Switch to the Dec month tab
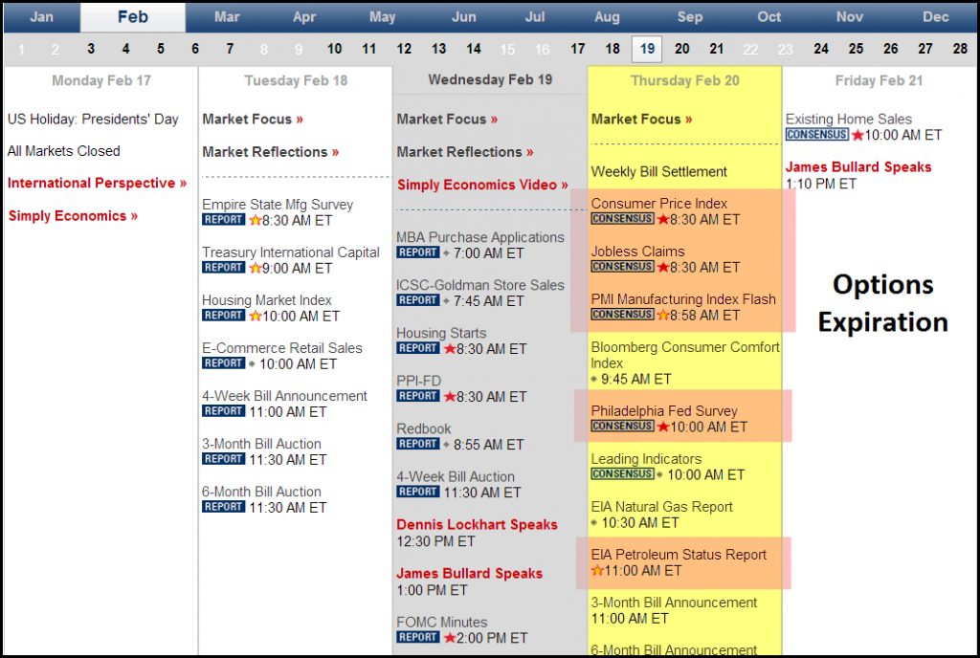Viewport: 980px width, 658px height. (x=936, y=17)
